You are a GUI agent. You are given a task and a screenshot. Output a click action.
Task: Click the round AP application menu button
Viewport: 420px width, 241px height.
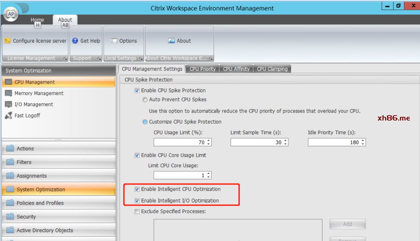pyautogui.click(x=11, y=14)
